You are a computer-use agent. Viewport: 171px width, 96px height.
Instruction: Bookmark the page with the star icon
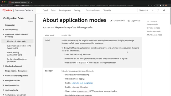[154, 5]
